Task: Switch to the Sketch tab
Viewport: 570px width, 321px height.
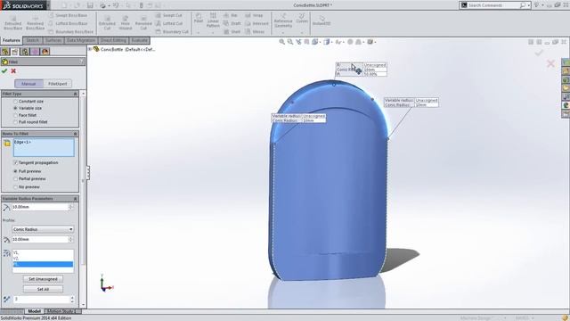Action: tap(32, 40)
